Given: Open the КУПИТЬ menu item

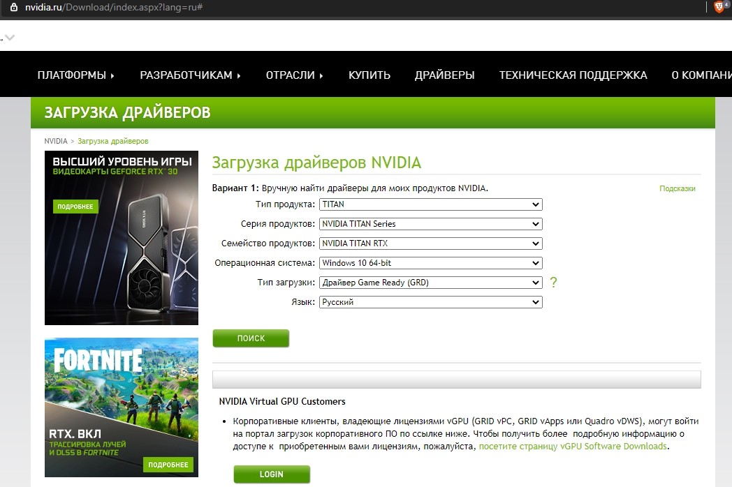Looking at the screenshot, I should tap(369, 75).
